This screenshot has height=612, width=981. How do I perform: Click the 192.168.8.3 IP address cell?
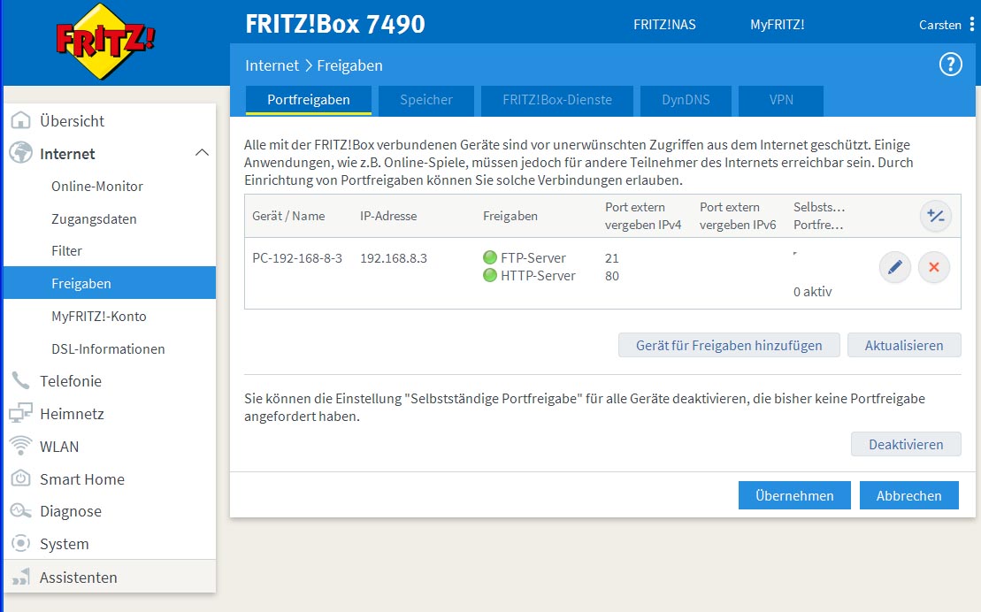pyautogui.click(x=394, y=258)
